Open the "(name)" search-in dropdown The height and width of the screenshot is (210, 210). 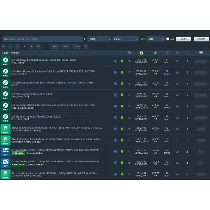point(99,39)
